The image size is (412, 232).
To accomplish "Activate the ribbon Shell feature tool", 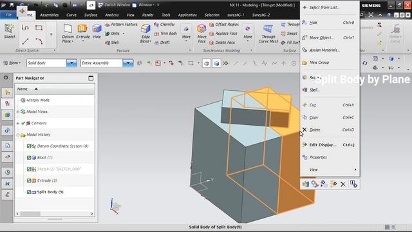I will 112,43.
